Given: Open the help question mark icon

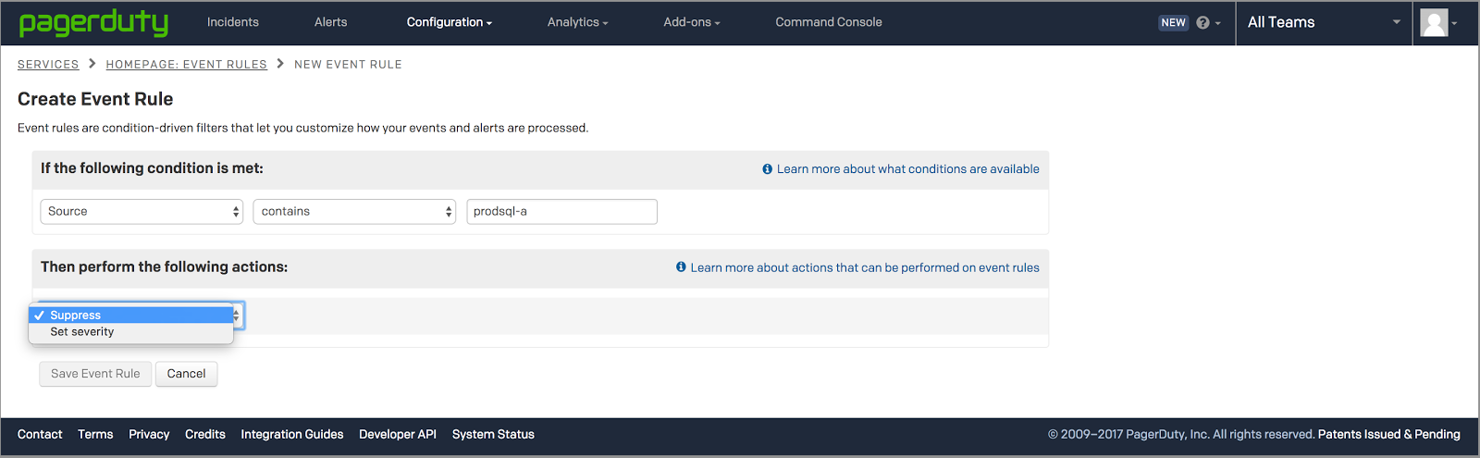Looking at the screenshot, I should pos(1202,23).
